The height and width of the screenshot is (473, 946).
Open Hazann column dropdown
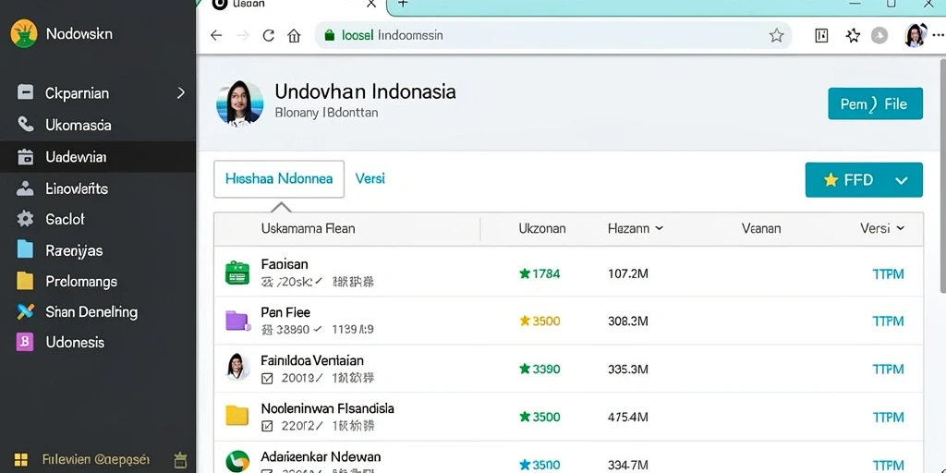(636, 229)
